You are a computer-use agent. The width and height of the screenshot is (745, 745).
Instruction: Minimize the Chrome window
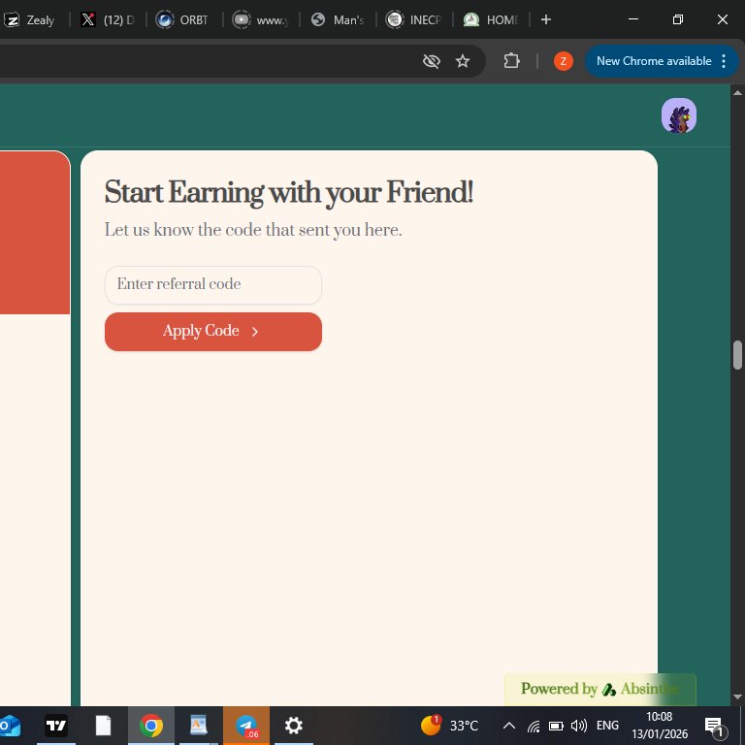[x=633, y=19]
